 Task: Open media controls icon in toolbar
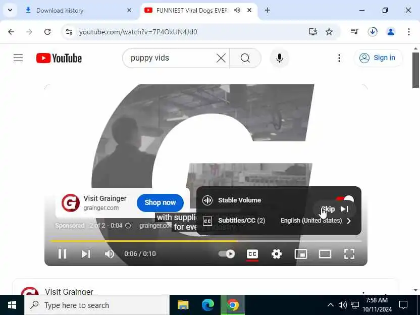pyautogui.click(x=354, y=32)
